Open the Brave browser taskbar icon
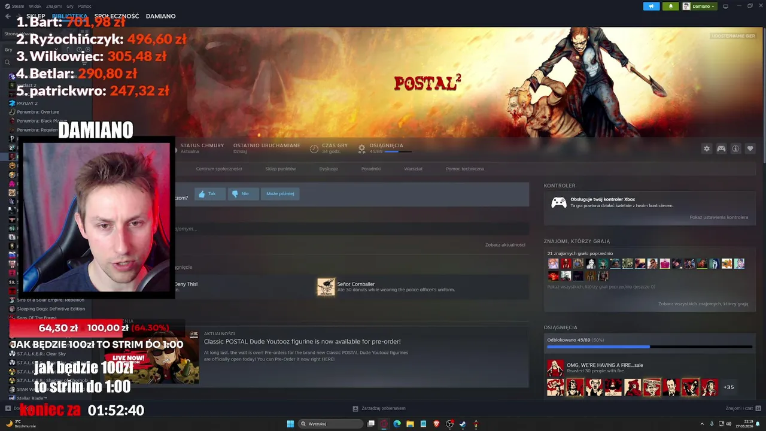Screen dimensions: 766x431 click(x=436, y=424)
